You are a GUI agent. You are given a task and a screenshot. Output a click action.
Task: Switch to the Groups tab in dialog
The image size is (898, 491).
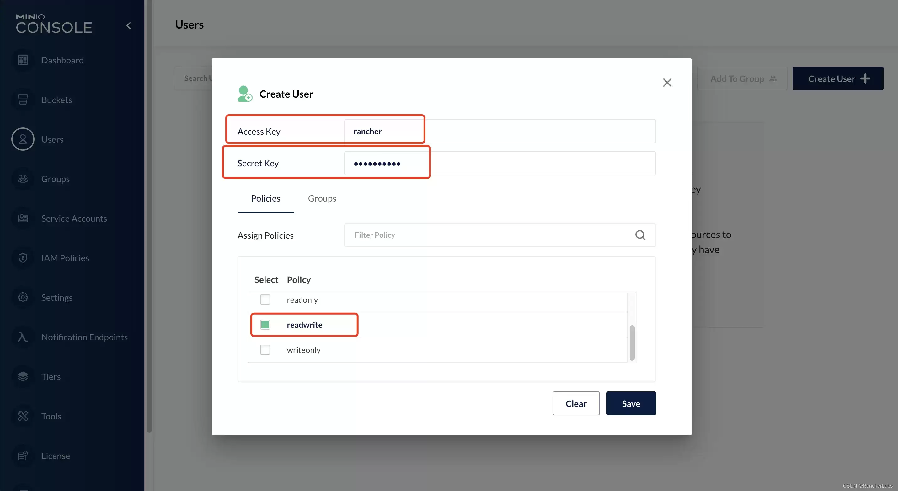pos(322,198)
